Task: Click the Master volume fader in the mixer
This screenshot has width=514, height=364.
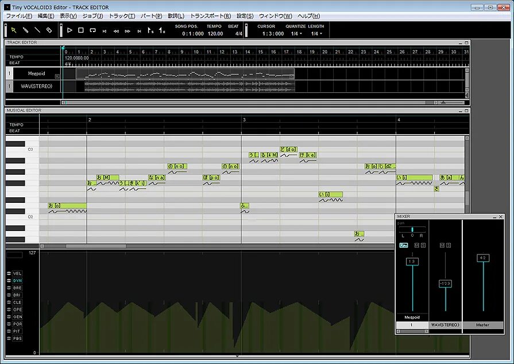Action: [x=483, y=258]
